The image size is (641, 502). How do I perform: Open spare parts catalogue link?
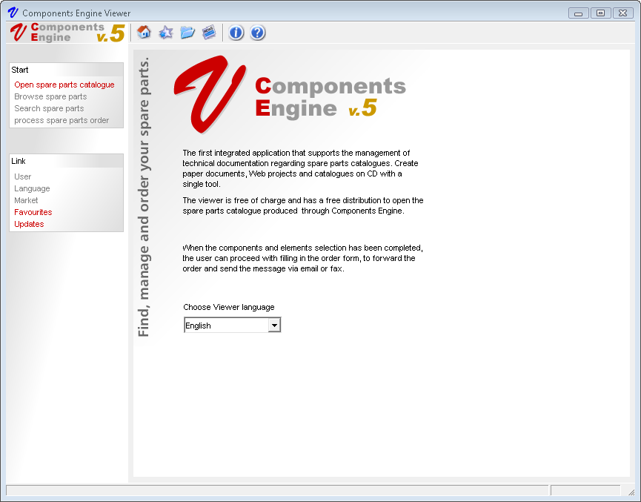[64, 85]
